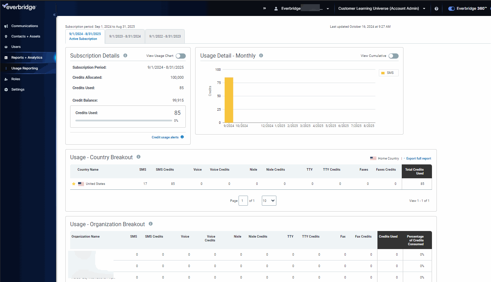Image resolution: width=491 pixels, height=282 pixels.
Task: Click info icon beside Subscription Details
Action: click(x=125, y=55)
